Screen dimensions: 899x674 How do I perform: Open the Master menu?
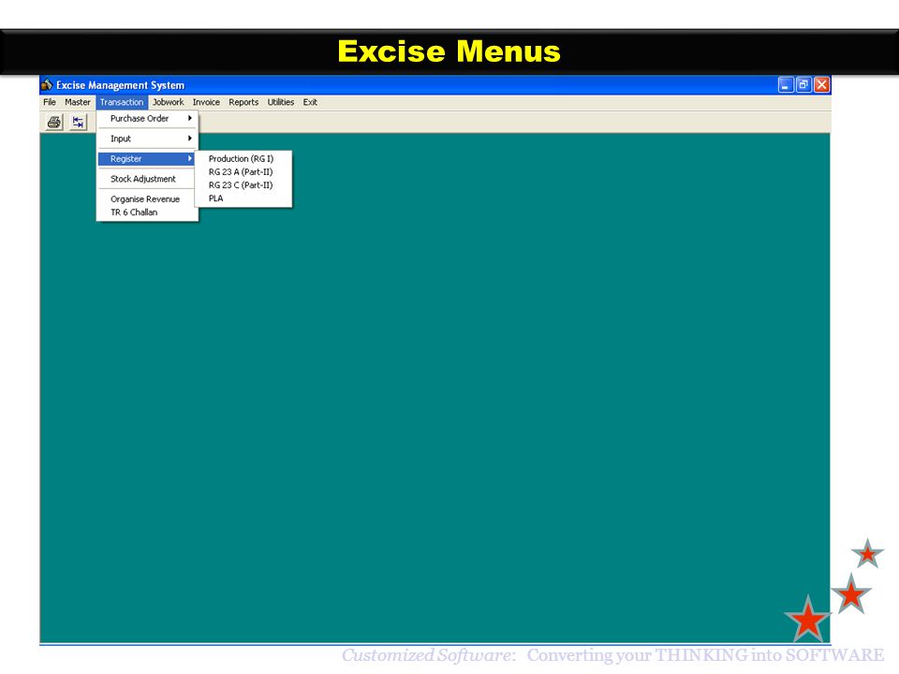pyautogui.click(x=78, y=102)
